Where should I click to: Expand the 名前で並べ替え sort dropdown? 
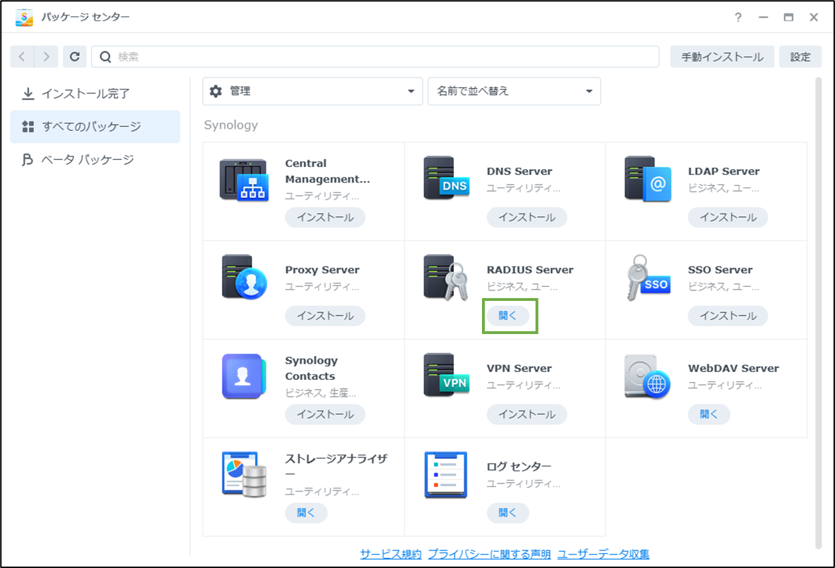point(514,91)
